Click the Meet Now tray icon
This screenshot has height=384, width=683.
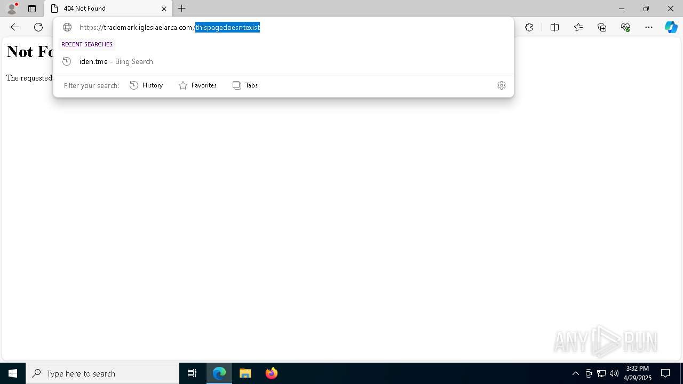589,373
